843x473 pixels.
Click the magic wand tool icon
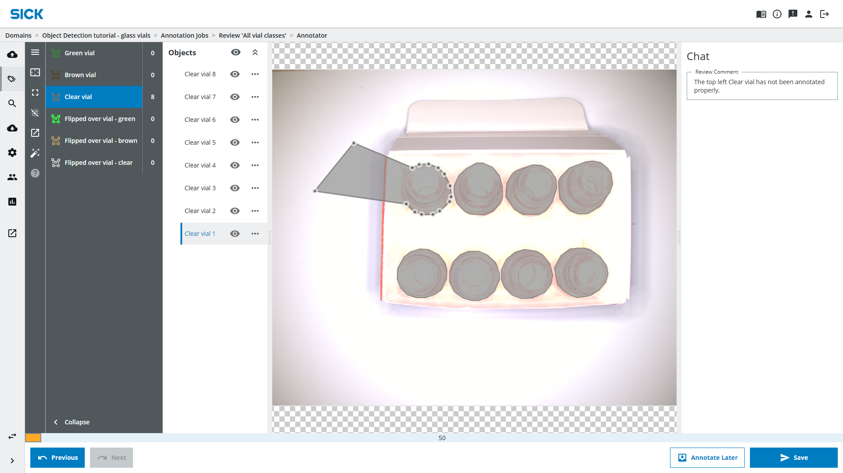pyautogui.click(x=35, y=153)
